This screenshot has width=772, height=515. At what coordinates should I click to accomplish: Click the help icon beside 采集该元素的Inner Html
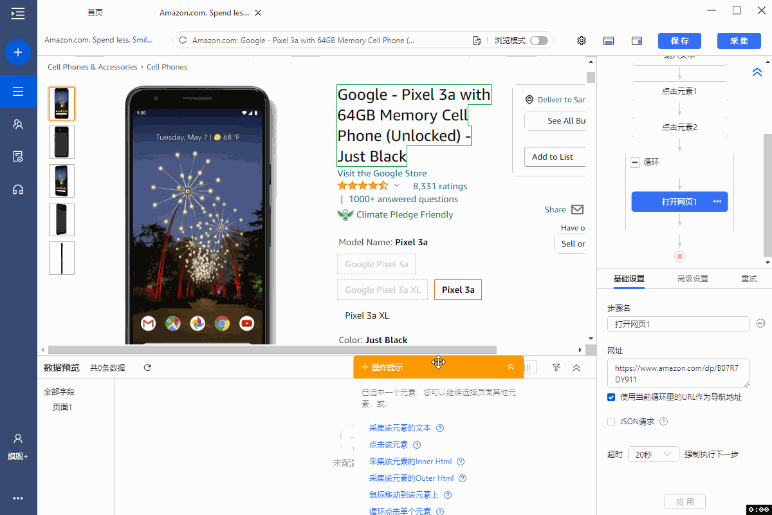(461, 462)
